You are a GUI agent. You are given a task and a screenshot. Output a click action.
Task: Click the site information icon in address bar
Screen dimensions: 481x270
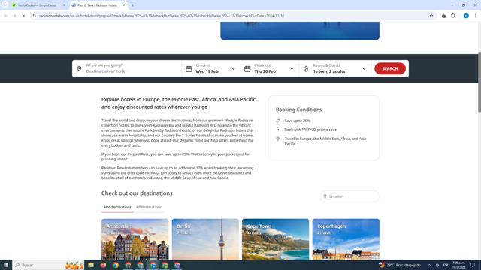(x=35, y=16)
